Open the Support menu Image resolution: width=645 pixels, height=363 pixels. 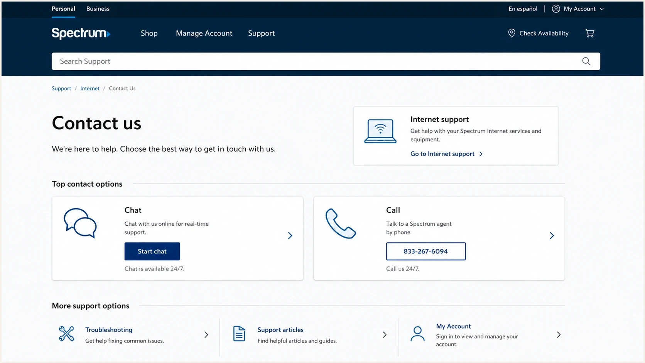coord(262,34)
